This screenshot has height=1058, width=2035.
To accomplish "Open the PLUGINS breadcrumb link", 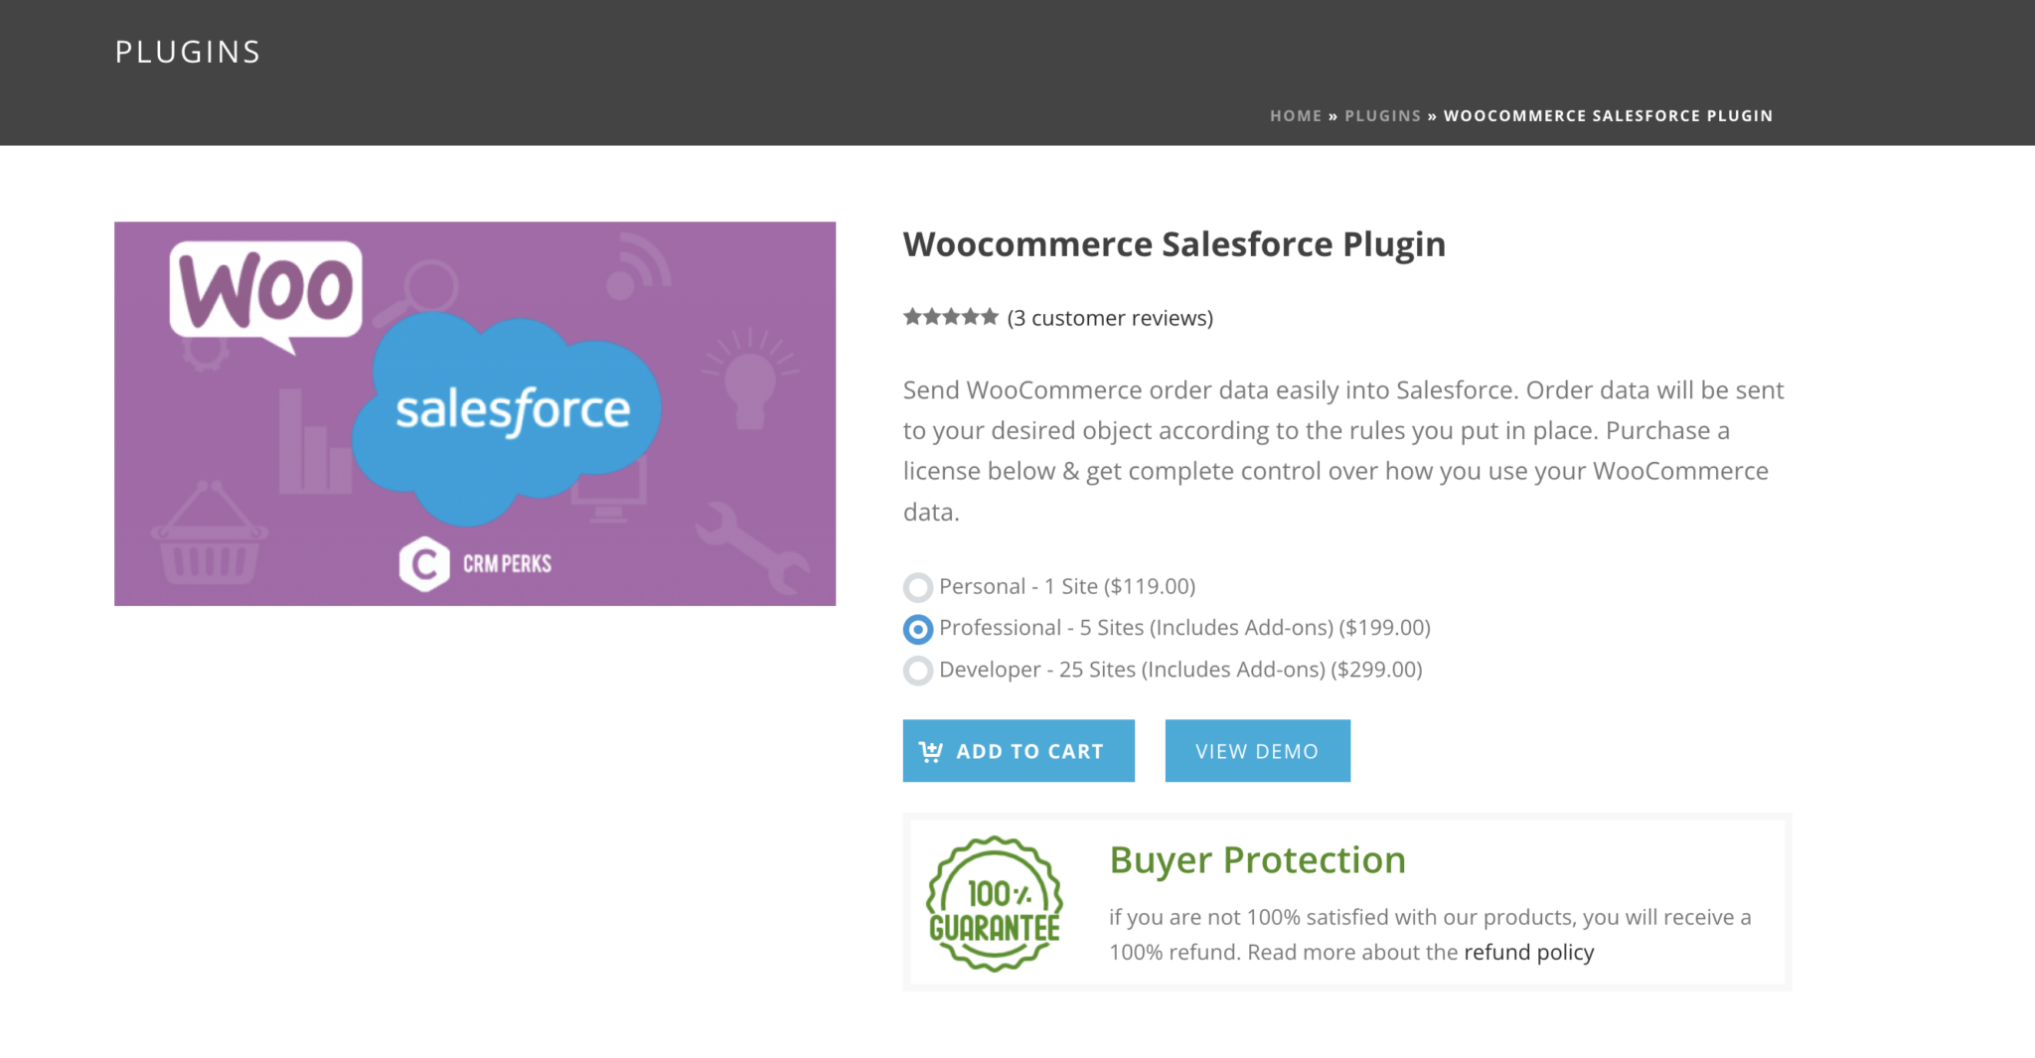I will tap(1382, 115).
